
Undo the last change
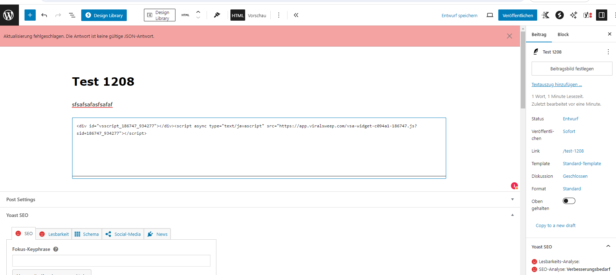[44, 15]
